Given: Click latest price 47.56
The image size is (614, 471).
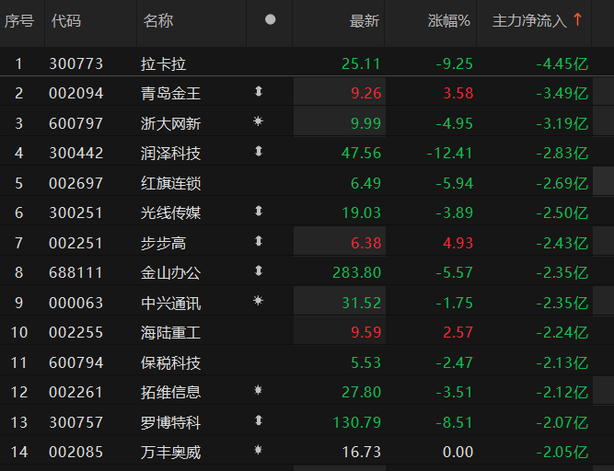Looking at the screenshot, I should point(361,154).
